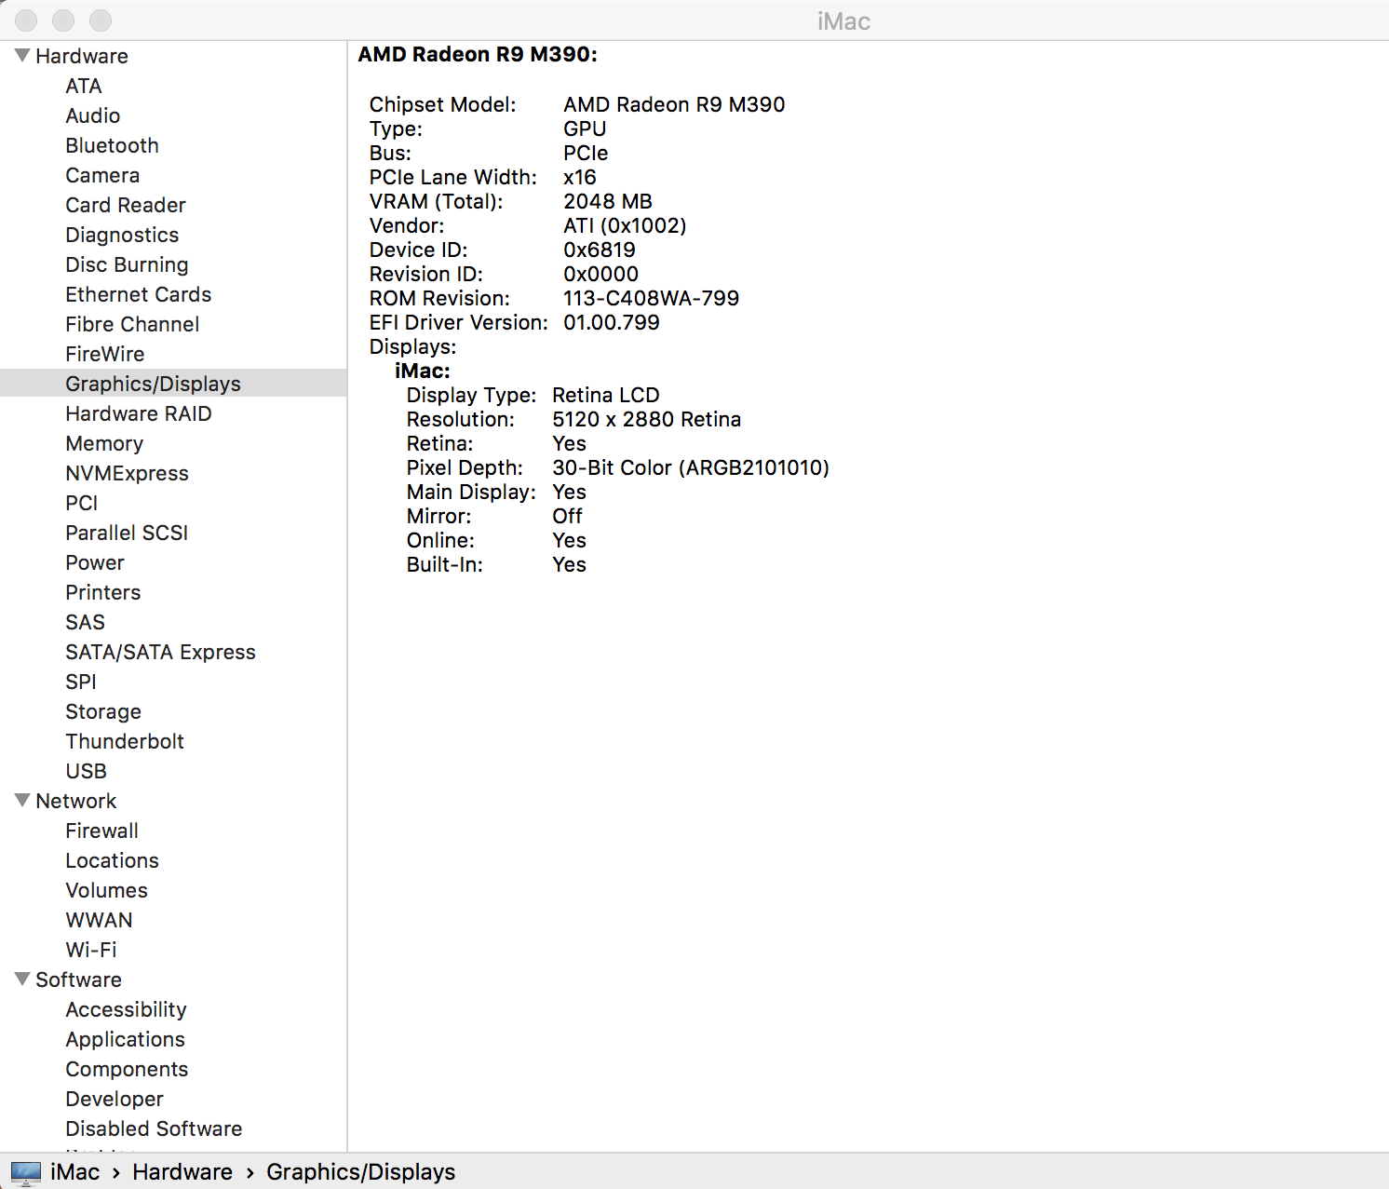Select Wi-Fi under Network
1389x1189 pixels.
(91, 950)
